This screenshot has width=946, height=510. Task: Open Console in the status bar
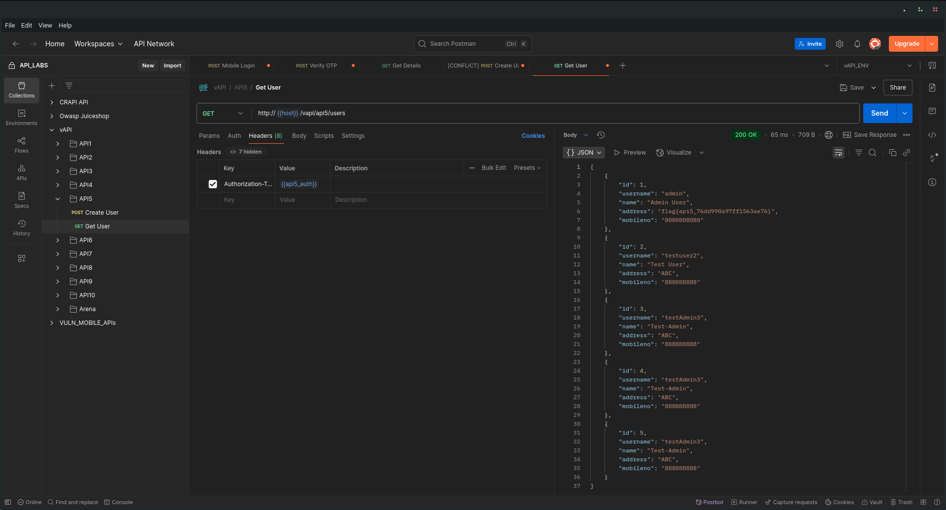118,502
